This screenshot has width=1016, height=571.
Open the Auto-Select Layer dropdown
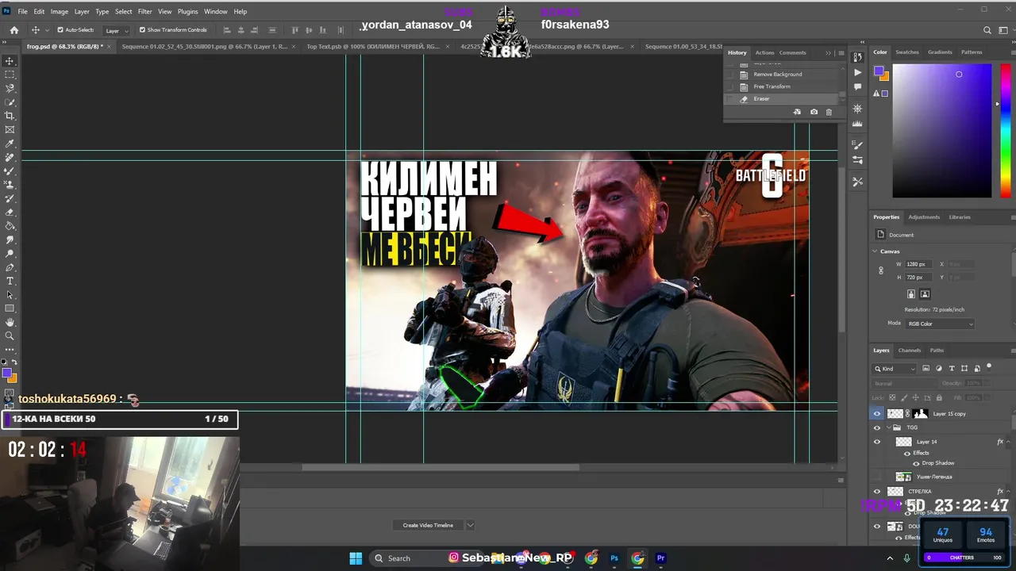click(117, 30)
